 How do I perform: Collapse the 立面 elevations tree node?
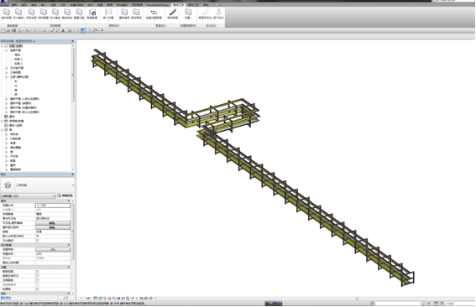coord(7,77)
